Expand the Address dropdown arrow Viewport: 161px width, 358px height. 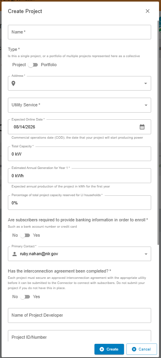146,83
